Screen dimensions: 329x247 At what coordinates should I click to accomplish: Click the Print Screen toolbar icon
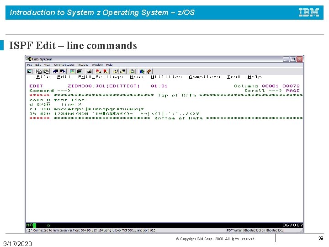(30, 71)
